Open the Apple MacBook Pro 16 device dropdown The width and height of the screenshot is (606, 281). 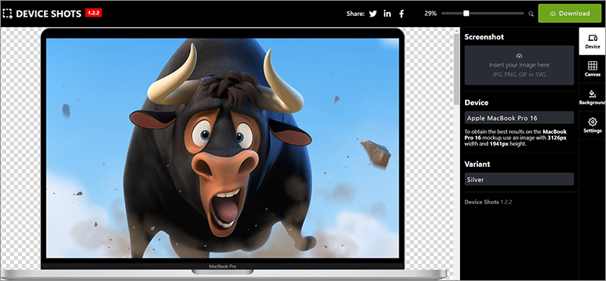coord(519,118)
